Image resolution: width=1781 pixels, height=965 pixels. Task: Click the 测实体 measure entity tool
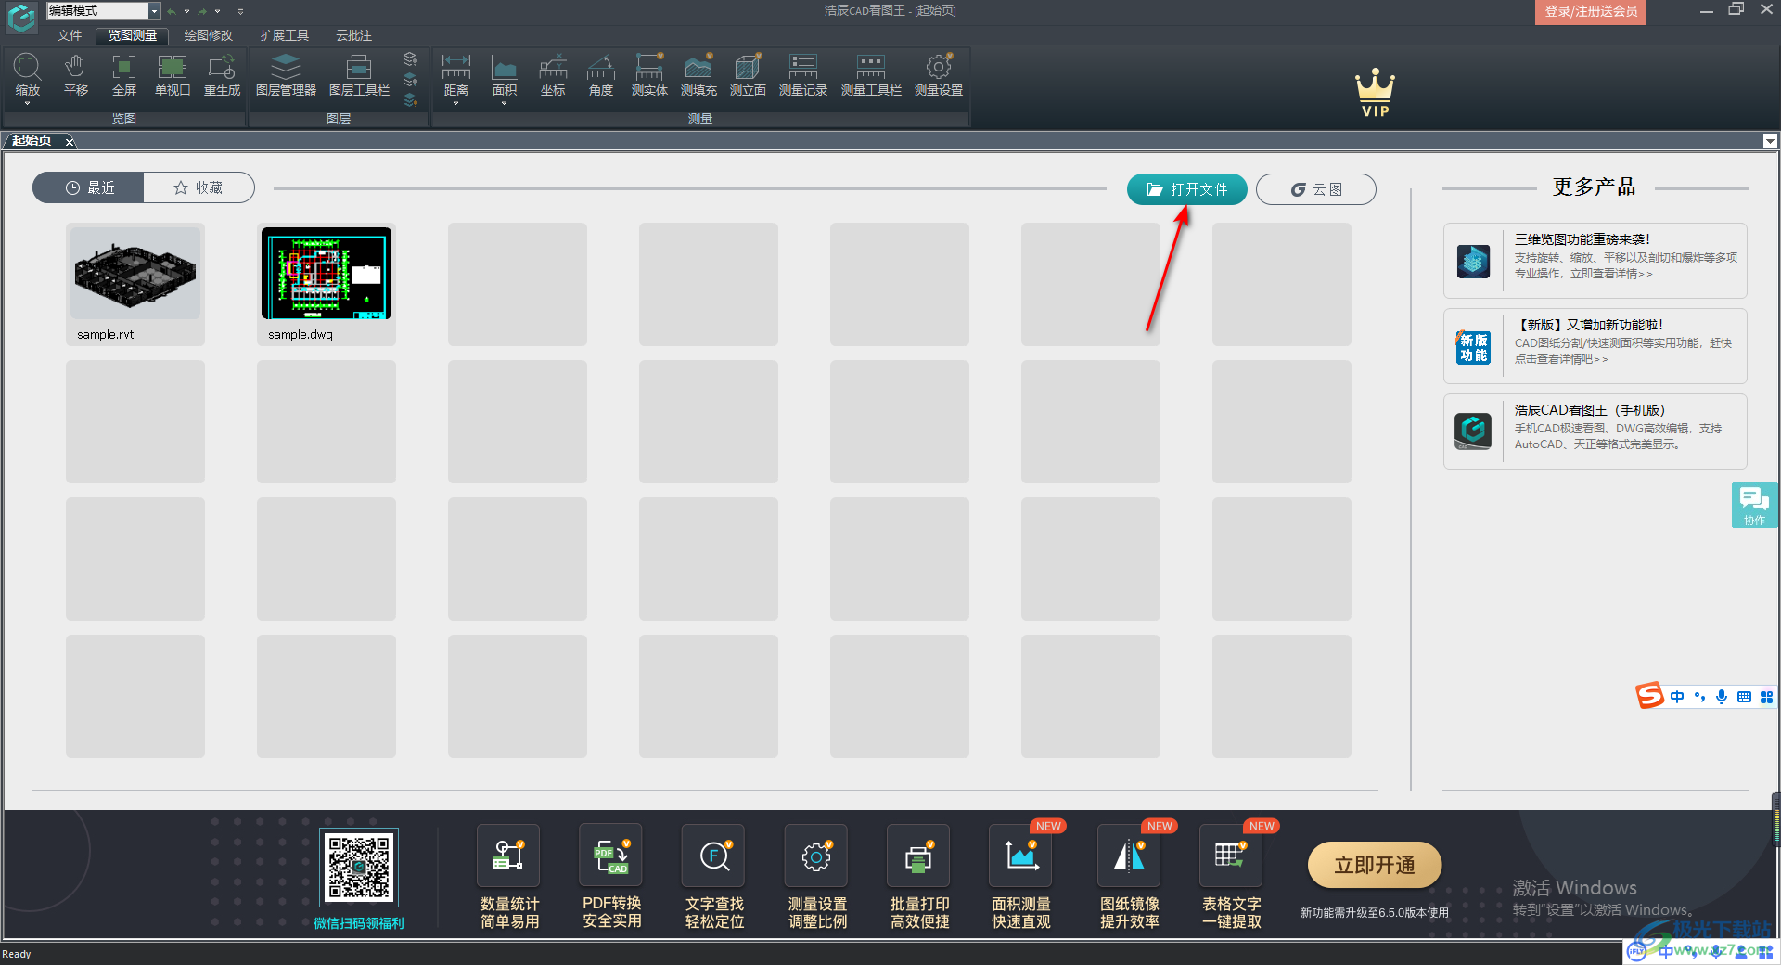(649, 74)
